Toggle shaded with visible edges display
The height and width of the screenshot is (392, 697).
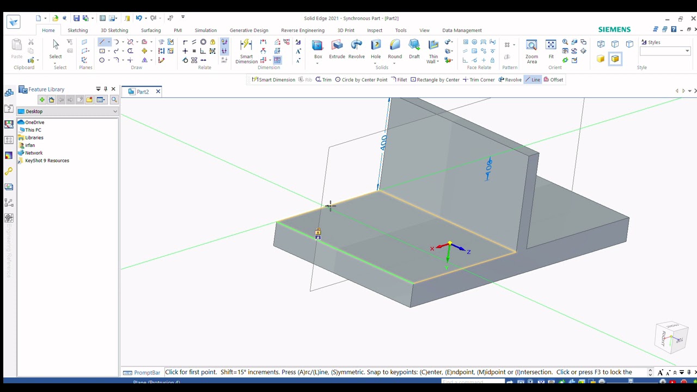tap(615, 59)
